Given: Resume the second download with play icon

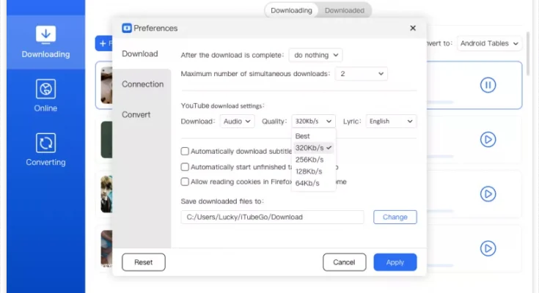Looking at the screenshot, I should click(488, 139).
